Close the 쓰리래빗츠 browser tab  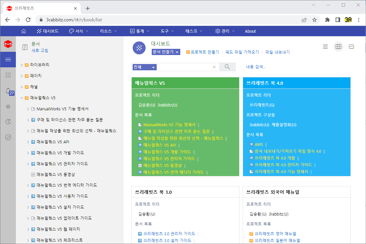point(75,8)
